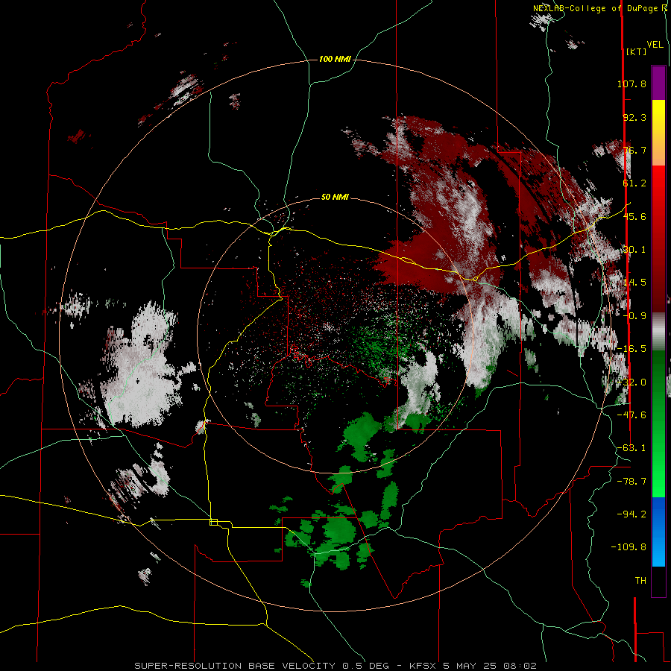Select the 30.1 scale value
Screen dimensions: 671x671
[x=634, y=250]
